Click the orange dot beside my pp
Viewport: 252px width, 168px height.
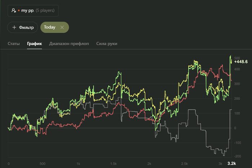click(x=19, y=11)
